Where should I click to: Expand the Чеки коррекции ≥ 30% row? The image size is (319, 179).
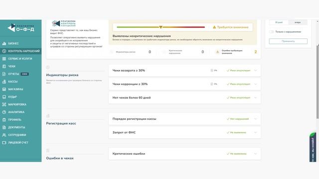coord(256,84)
